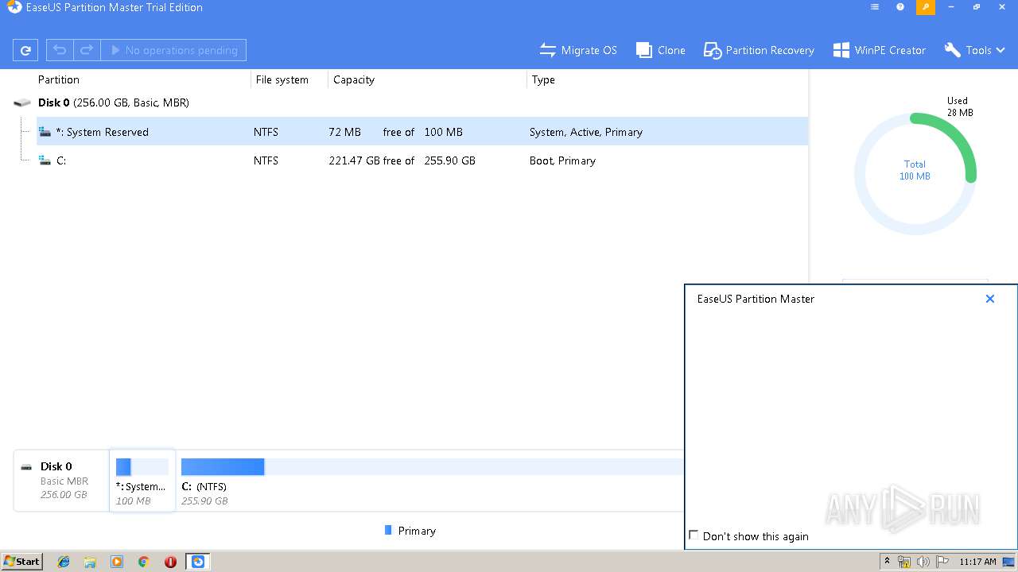Click the 255.90 GB capacity value
1018x572 pixels.
[x=449, y=160]
